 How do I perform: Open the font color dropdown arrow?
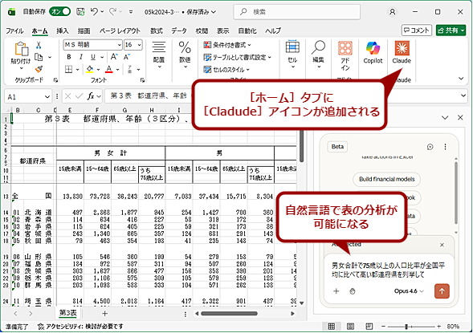click(x=117, y=70)
